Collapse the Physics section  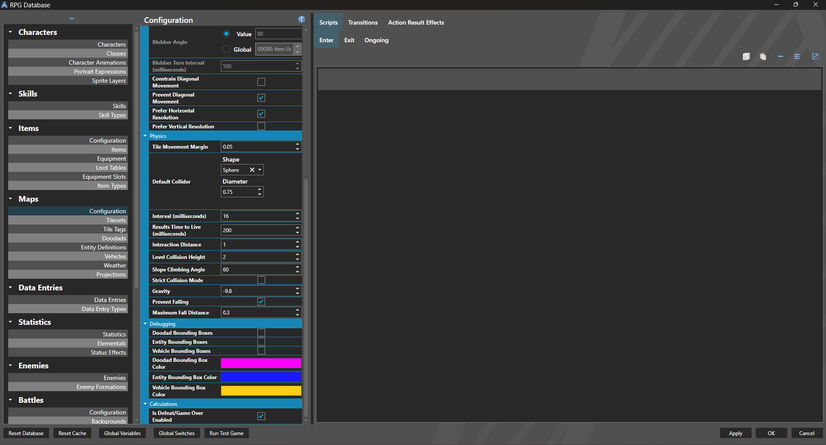coord(145,136)
